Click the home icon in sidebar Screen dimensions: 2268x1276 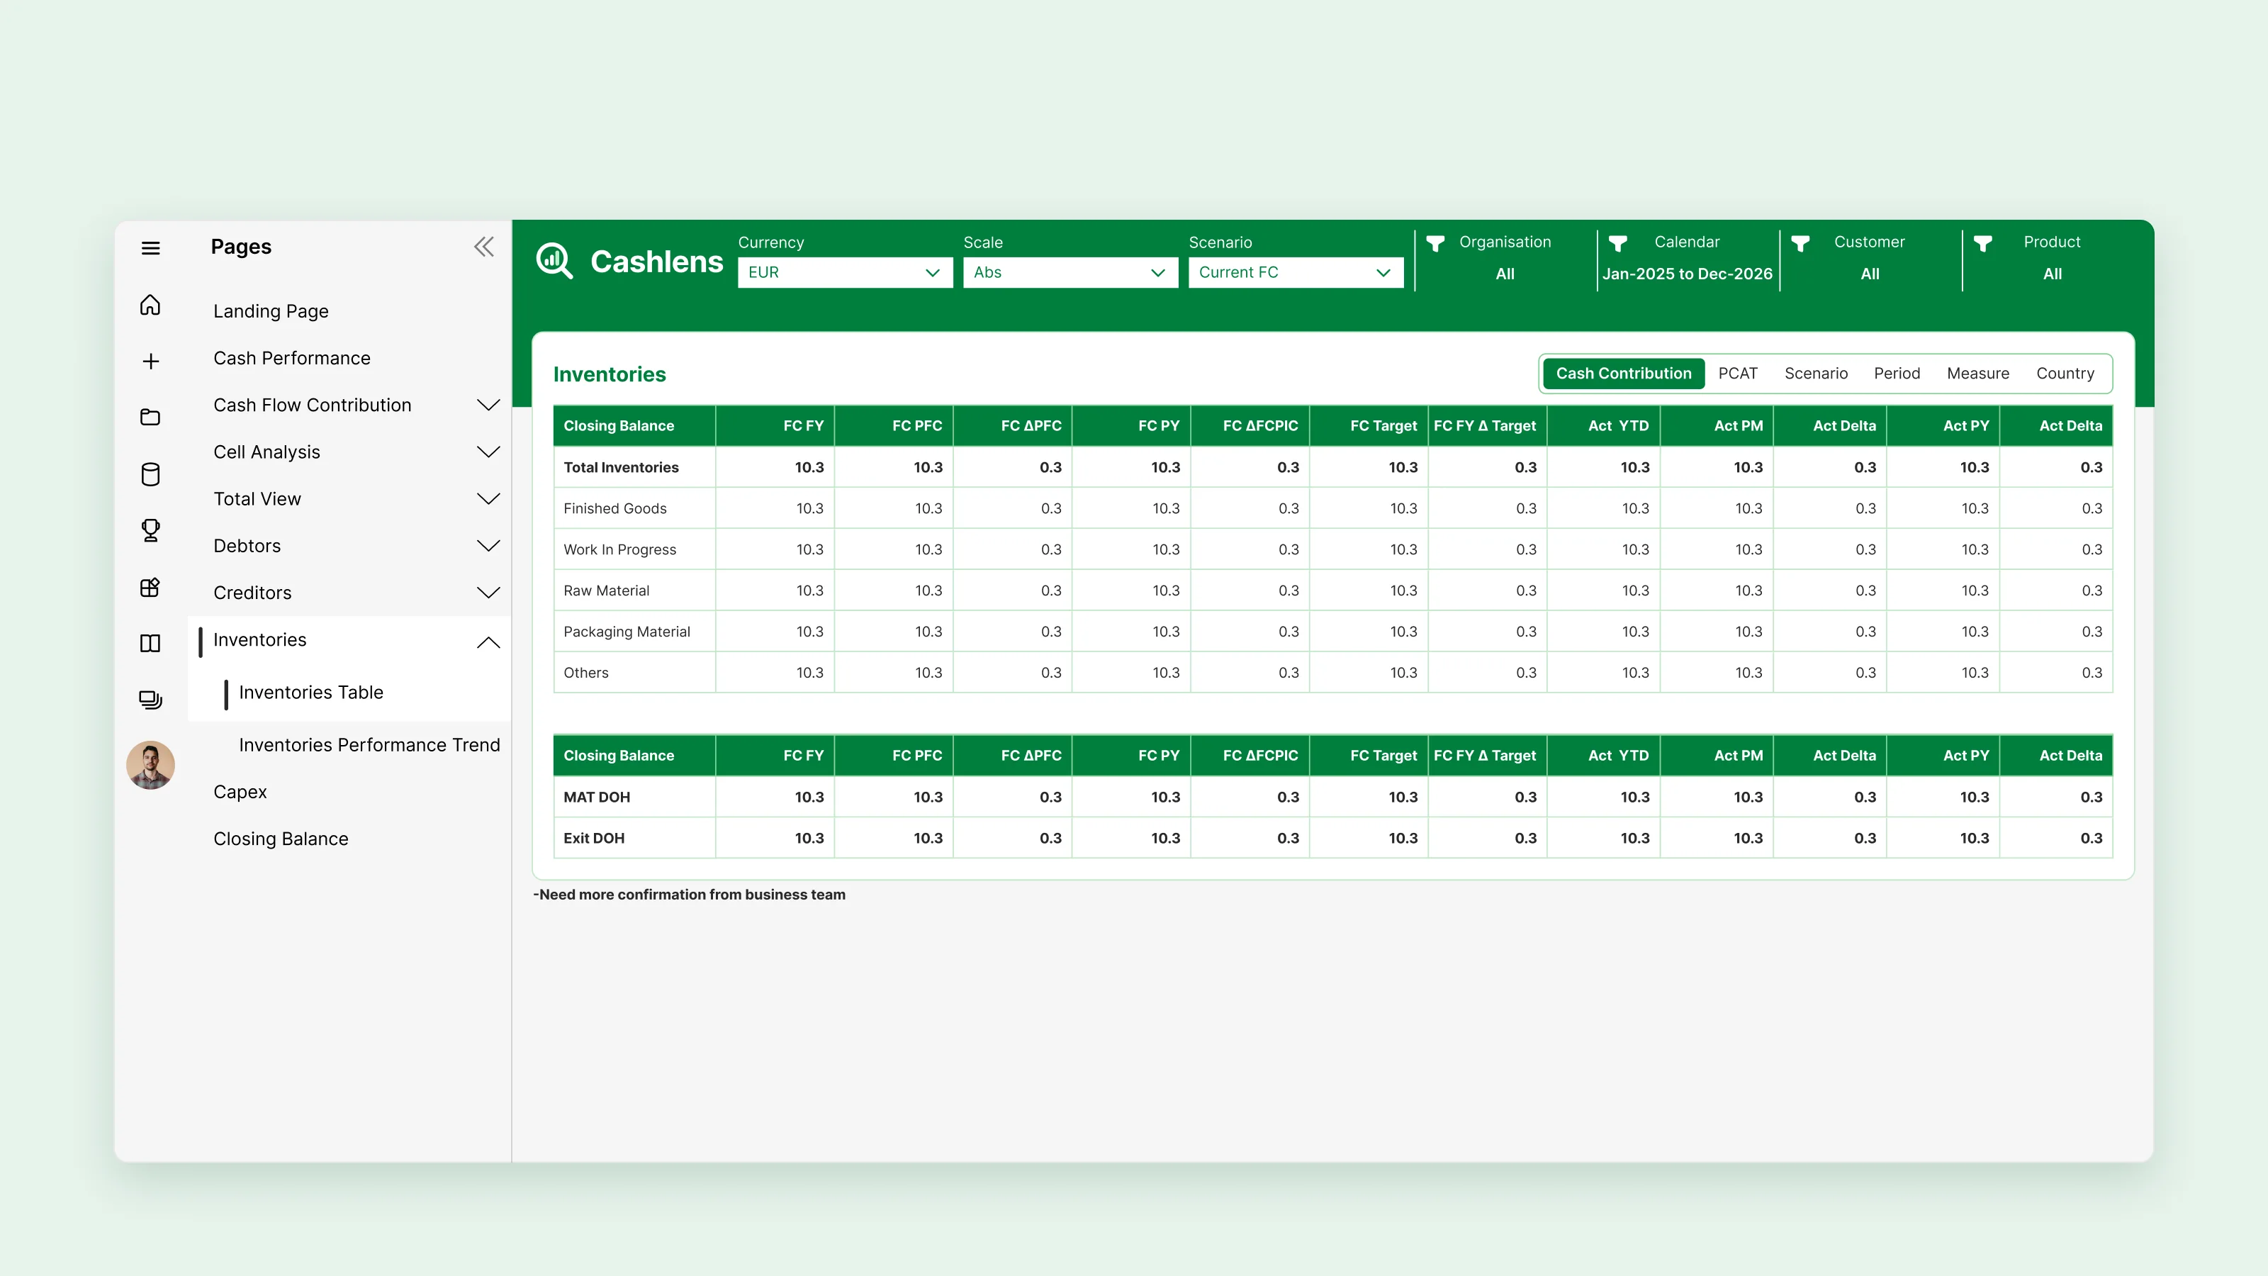coord(150,305)
